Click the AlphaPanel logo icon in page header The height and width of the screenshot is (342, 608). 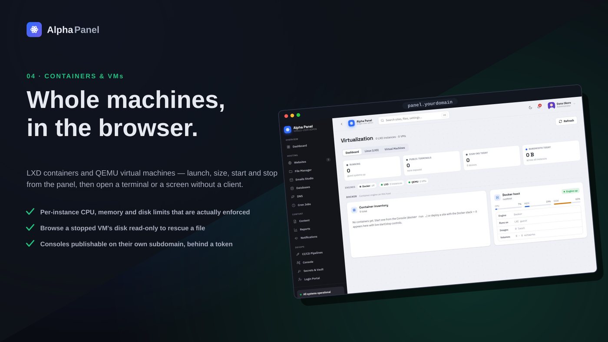34,30
